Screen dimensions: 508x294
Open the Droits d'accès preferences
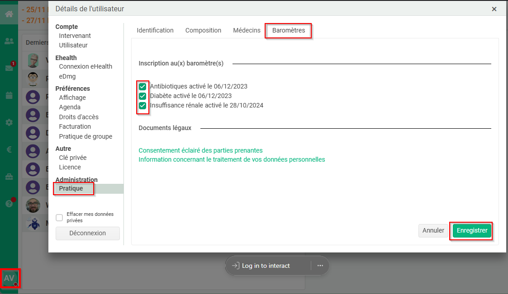tap(79, 117)
